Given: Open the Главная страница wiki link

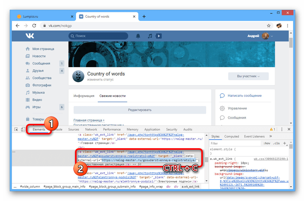Looking at the screenshot, I should (88, 120).
